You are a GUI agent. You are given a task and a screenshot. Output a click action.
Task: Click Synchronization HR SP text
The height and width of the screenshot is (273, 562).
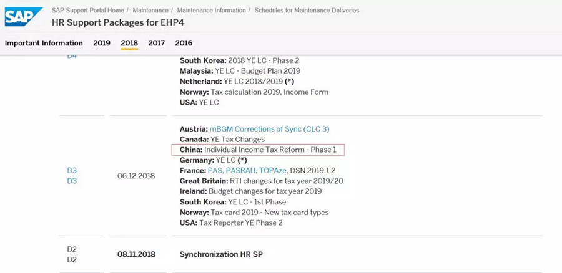pos(221,254)
